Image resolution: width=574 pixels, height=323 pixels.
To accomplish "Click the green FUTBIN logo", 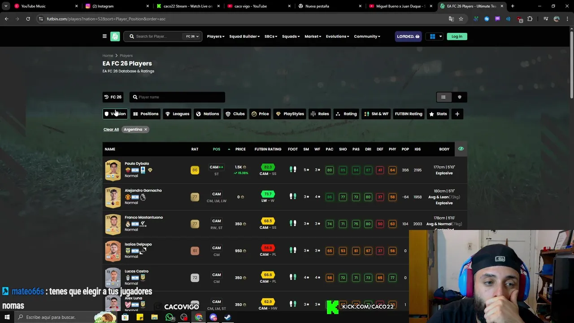I will [x=115, y=36].
